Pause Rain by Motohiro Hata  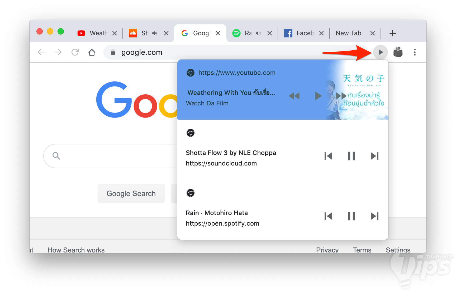351,216
